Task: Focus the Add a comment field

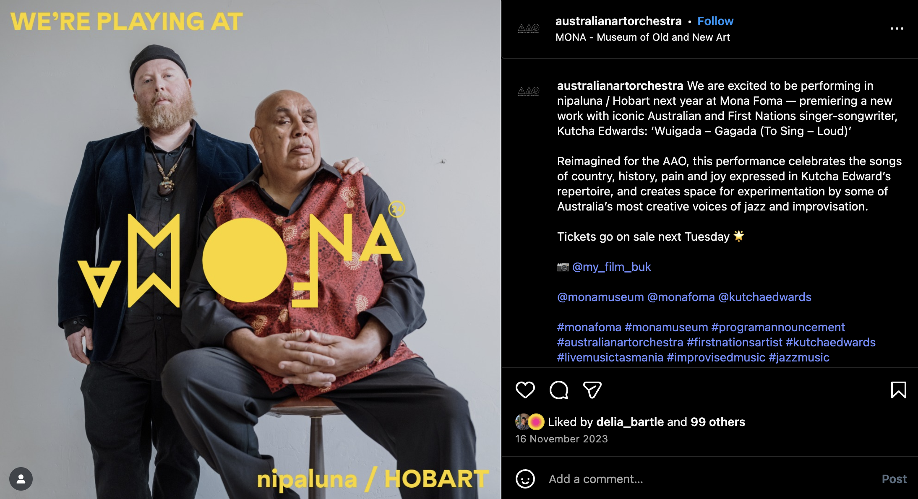Action: pyautogui.click(x=709, y=479)
